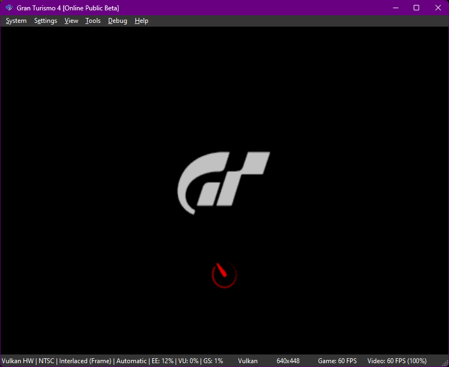Click the red loading gauge indicator
449x367 pixels.
[x=224, y=275]
